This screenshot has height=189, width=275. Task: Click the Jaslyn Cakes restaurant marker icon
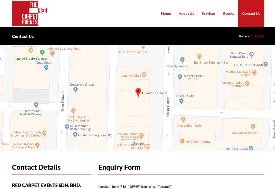click(144, 75)
